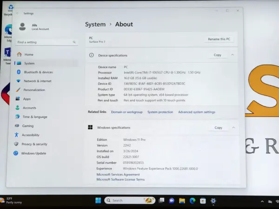This screenshot has height=209, width=279.
Task: Click the Privacy & security shield icon
Action: pyautogui.click(x=16, y=144)
